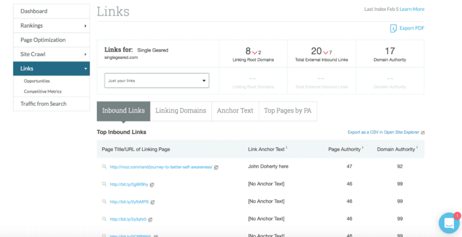Image resolution: width=462 pixels, height=237 pixels.
Task: Open the Top Pages by PA tab
Action: click(288, 111)
